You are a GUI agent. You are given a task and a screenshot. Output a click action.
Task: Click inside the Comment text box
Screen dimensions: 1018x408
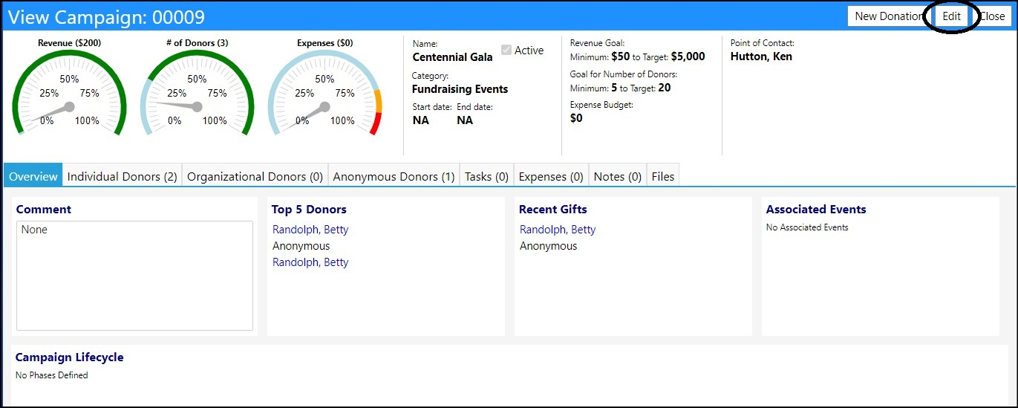coord(134,276)
